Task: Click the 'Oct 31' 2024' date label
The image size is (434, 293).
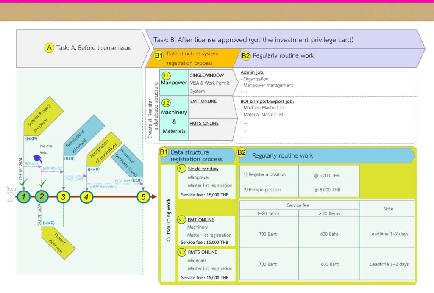Action: 39,215
